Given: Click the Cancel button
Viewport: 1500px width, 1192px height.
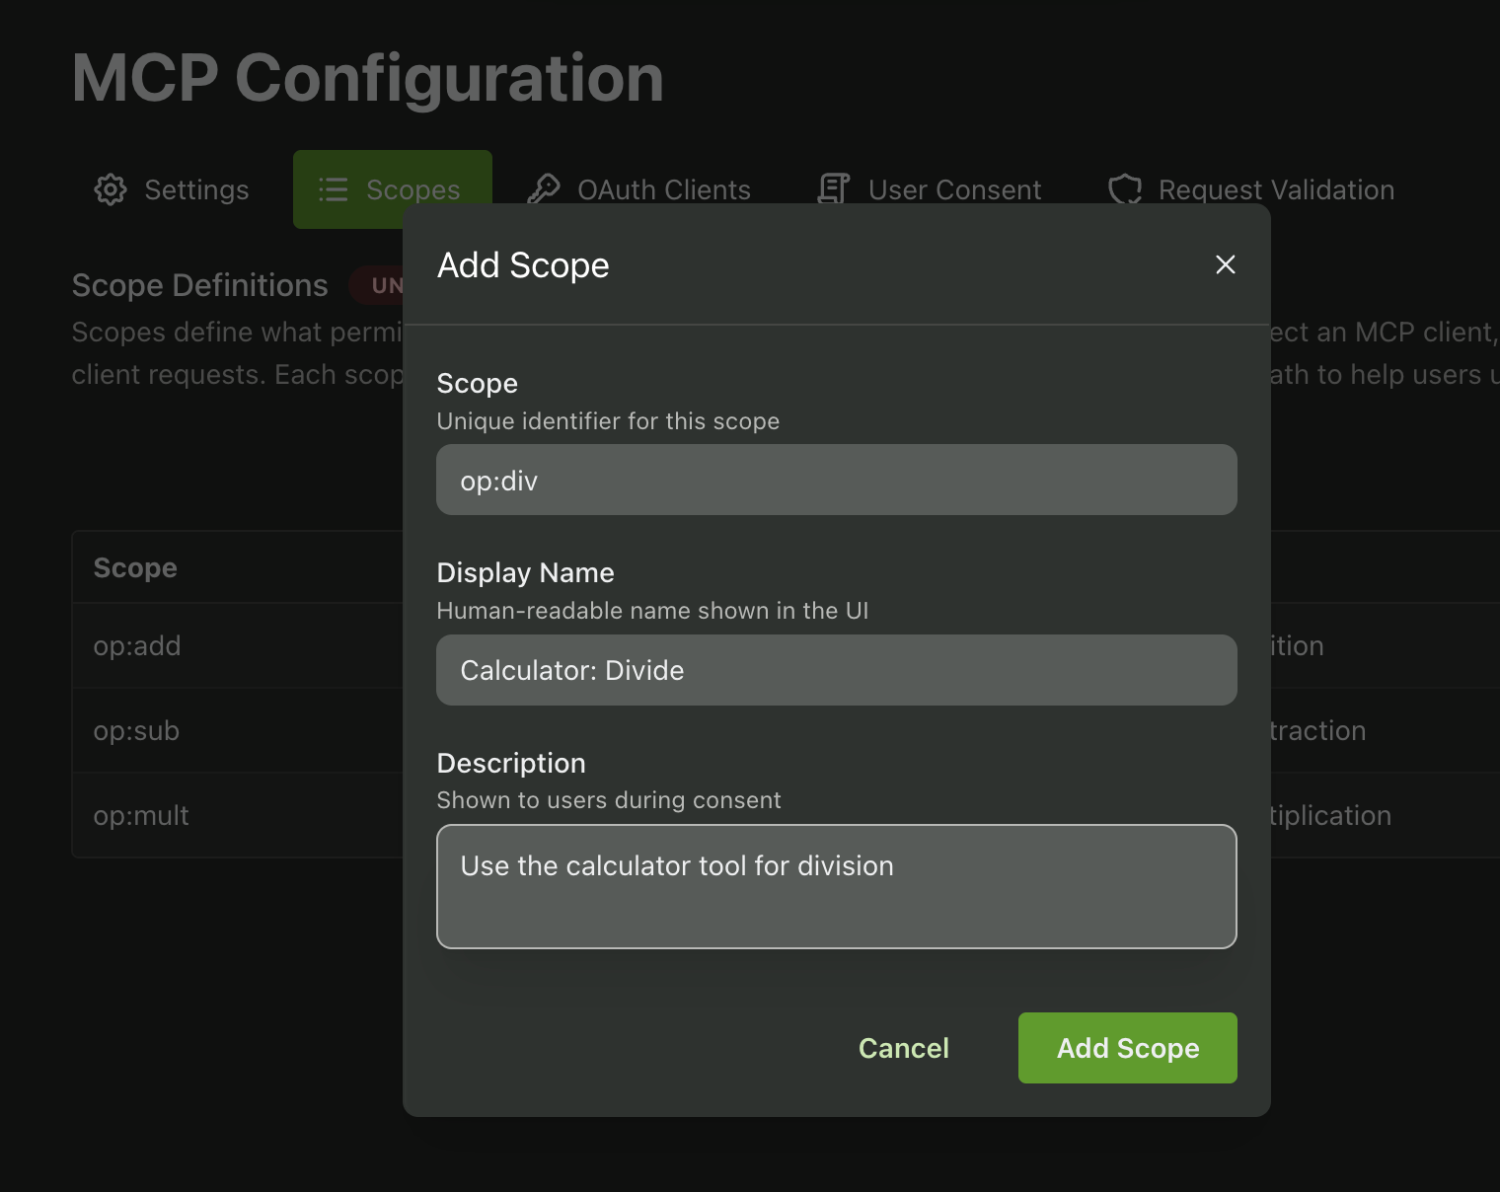Looking at the screenshot, I should (903, 1048).
